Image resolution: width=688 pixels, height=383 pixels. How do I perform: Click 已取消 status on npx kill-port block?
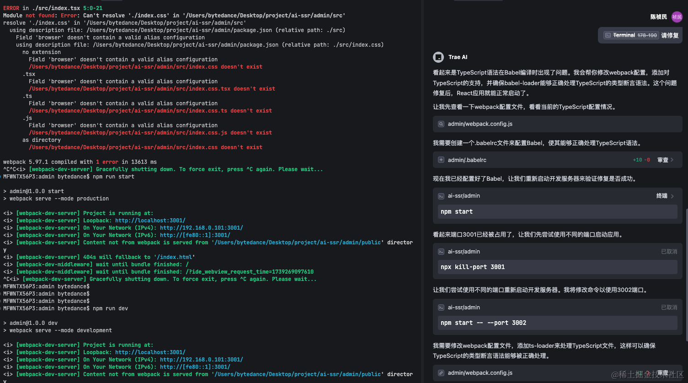[669, 252]
